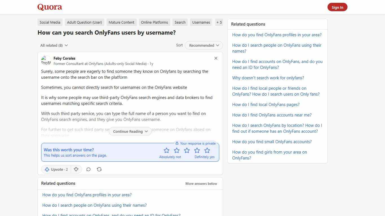Repost the answer using the share icon
The height and width of the screenshot is (216, 385).
(x=99, y=169)
